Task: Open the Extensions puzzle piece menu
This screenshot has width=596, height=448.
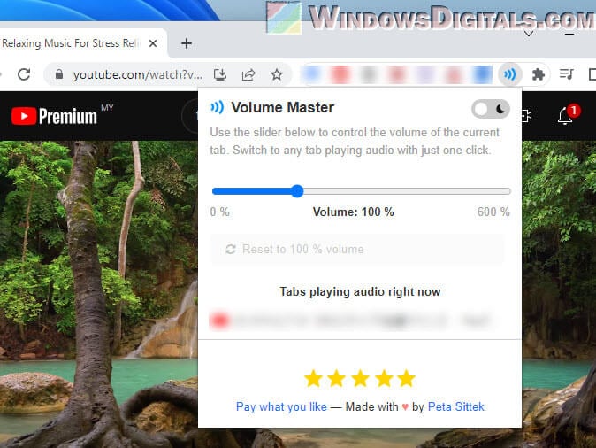Action: (539, 74)
